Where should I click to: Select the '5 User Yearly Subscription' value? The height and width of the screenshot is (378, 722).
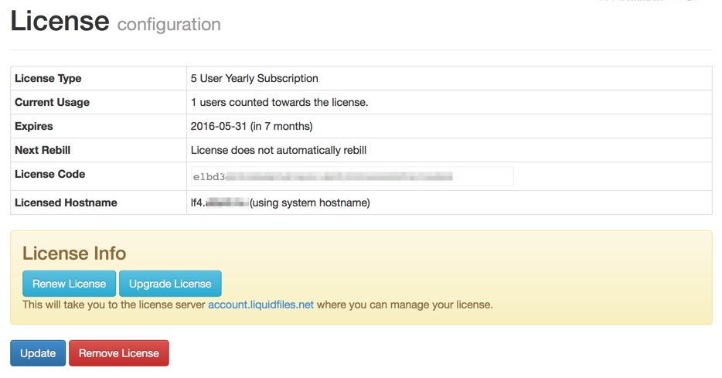(x=254, y=78)
